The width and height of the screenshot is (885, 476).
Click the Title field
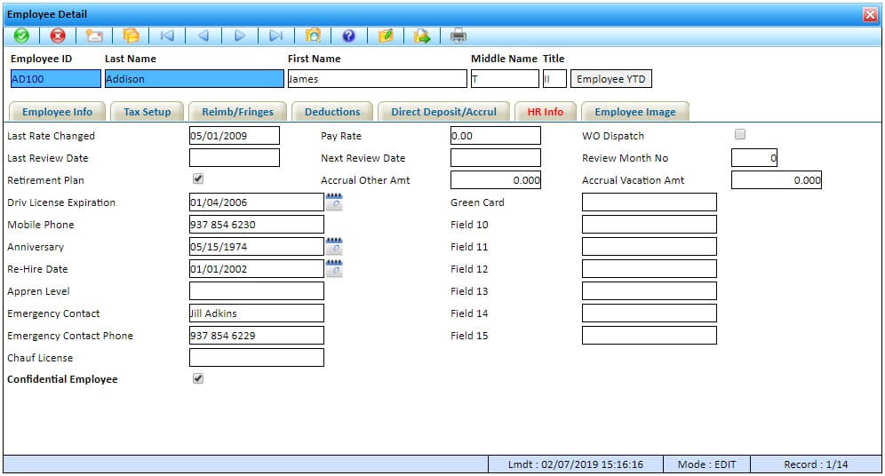click(x=554, y=79)
